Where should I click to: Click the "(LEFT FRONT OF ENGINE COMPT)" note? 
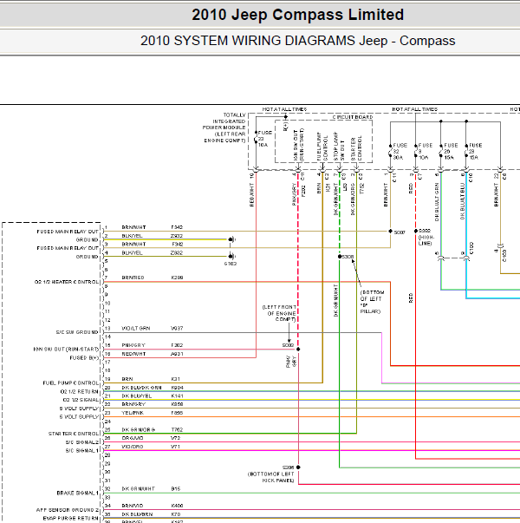(x=279, y=313)
